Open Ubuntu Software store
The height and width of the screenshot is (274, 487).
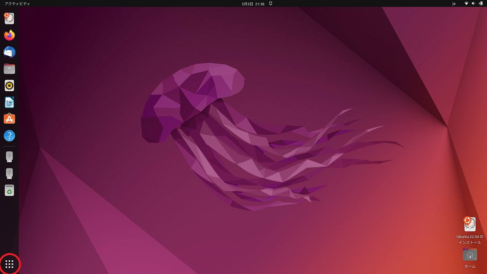click(9, 119)
